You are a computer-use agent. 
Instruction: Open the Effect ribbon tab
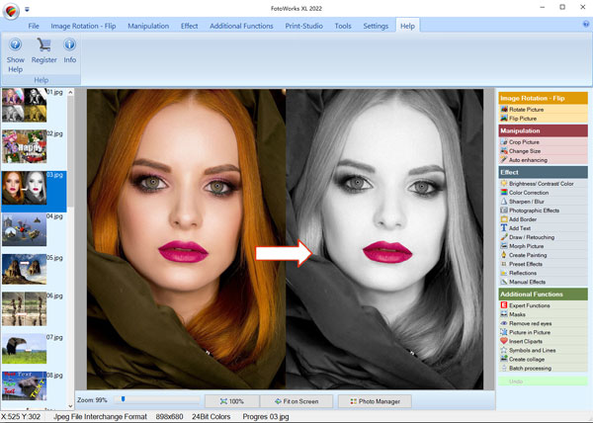[x=189, y=26]
